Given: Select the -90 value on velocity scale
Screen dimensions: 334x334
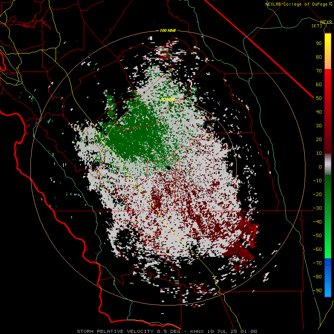Looking at the screenshot, I should click(x=317, y=291).
